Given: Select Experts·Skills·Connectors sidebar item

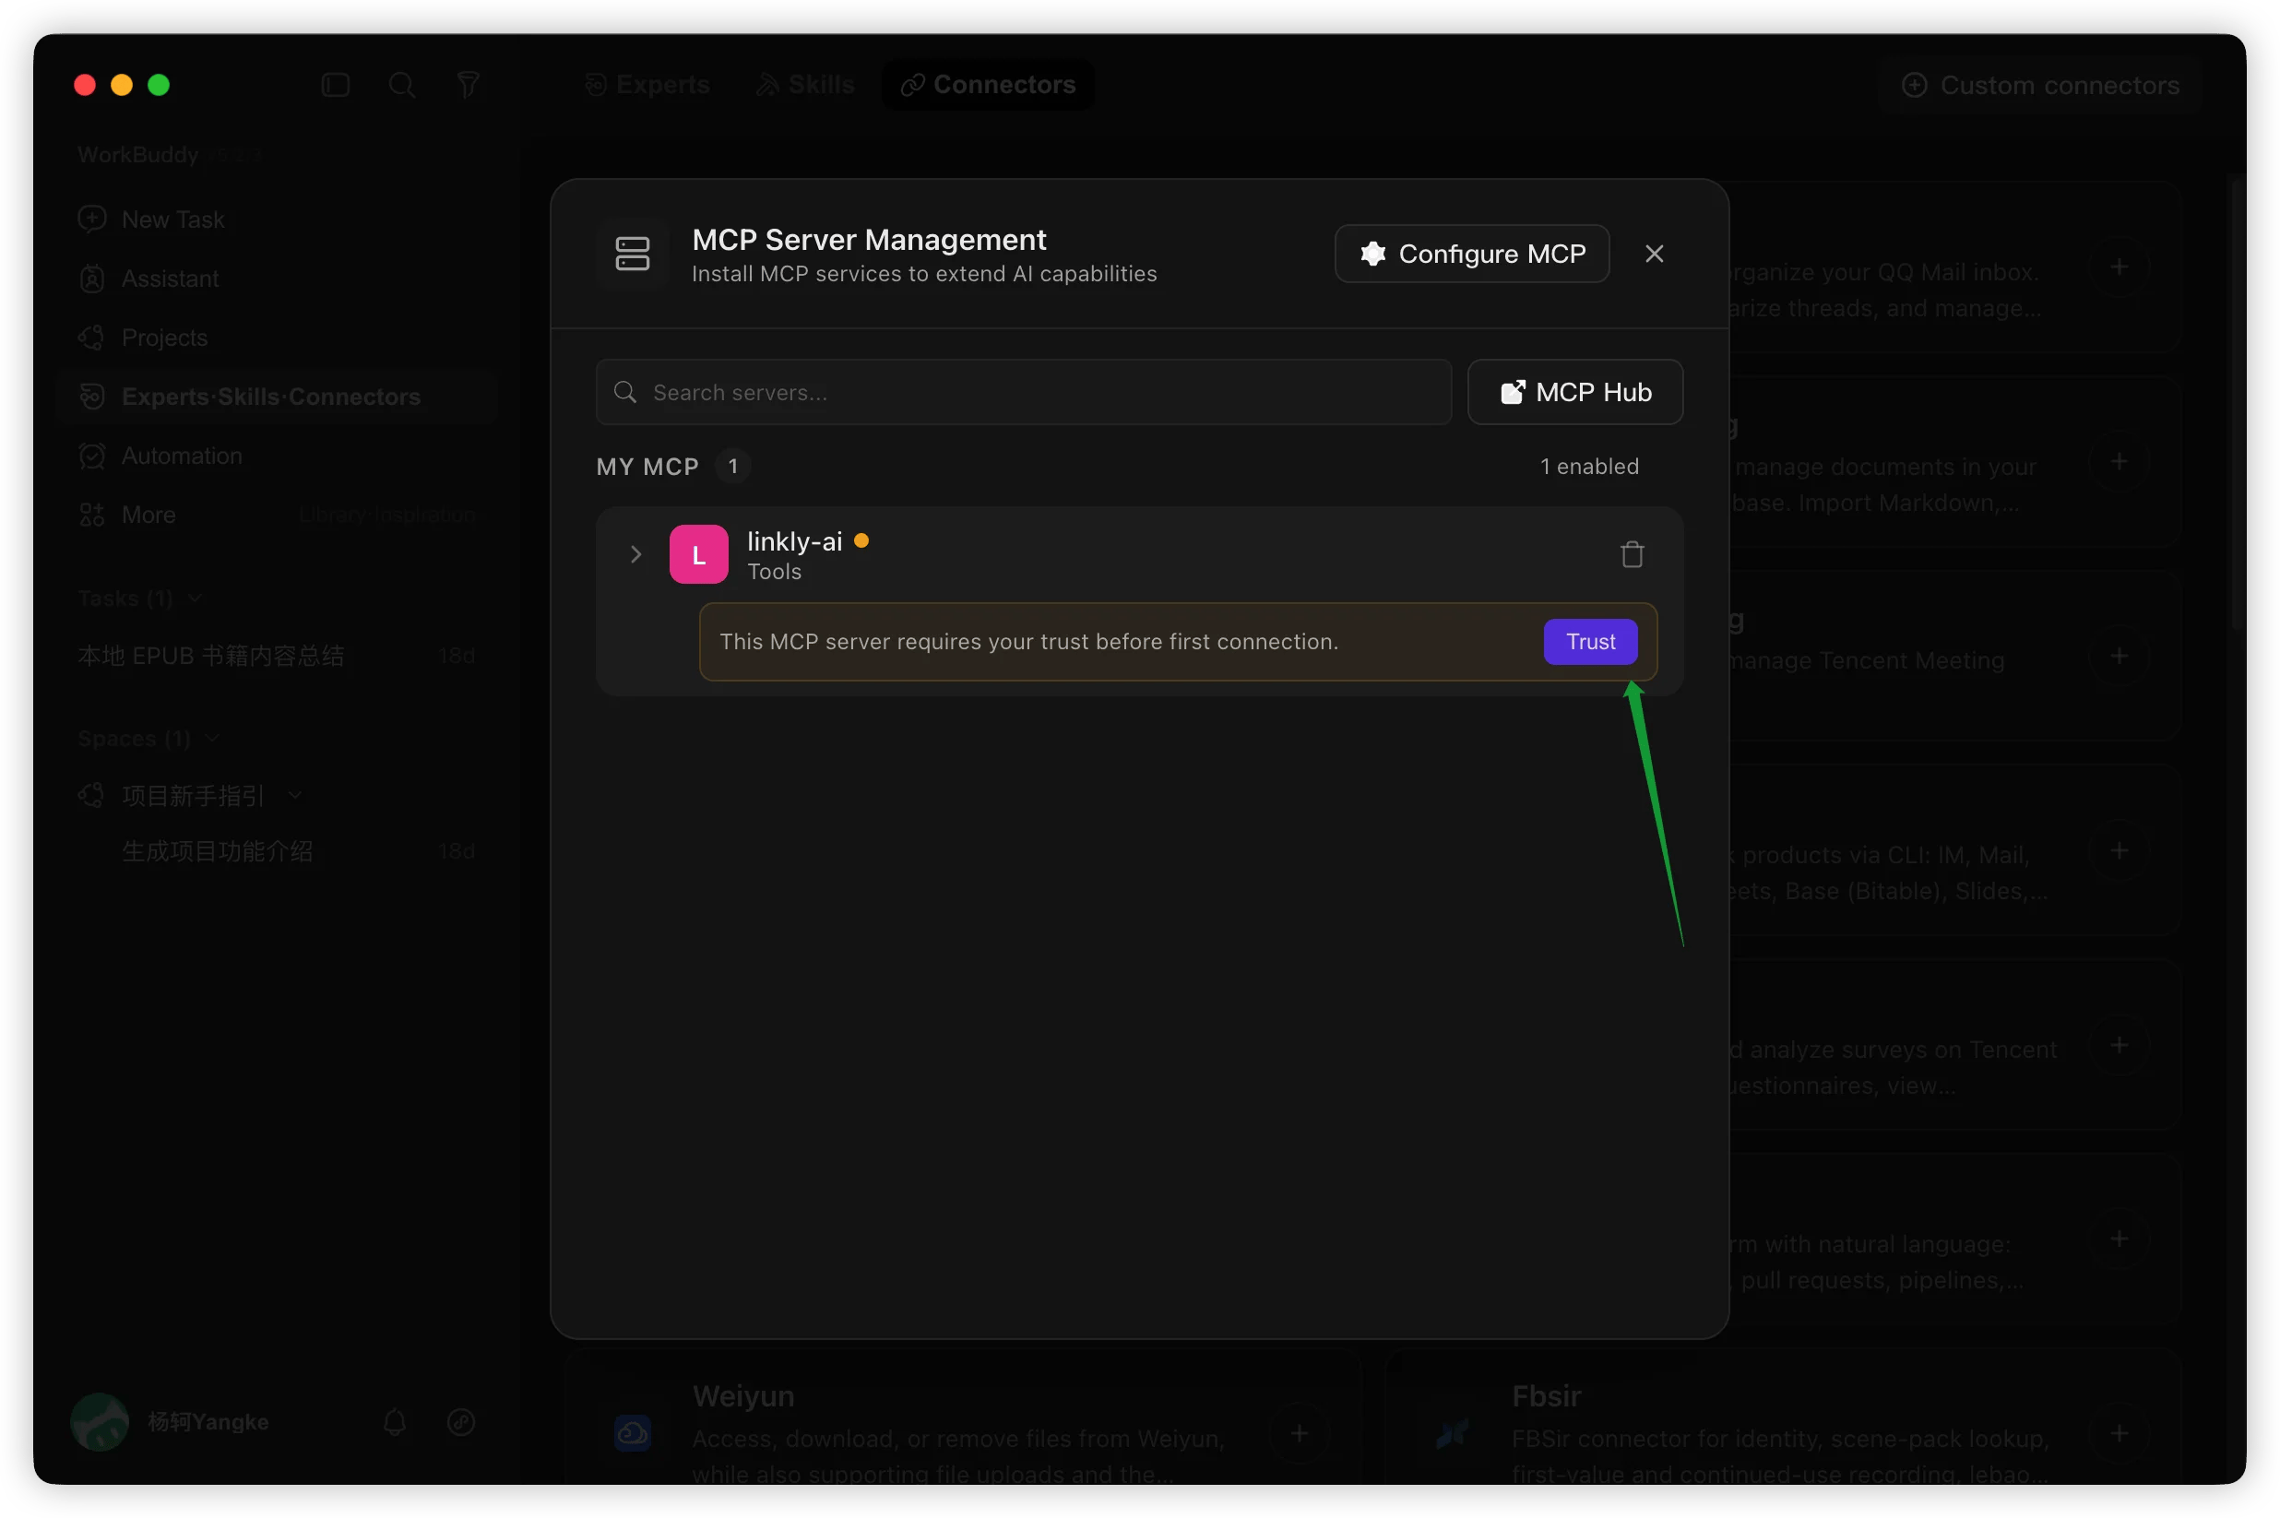Looking at the screenshot, I should (277, 397).
